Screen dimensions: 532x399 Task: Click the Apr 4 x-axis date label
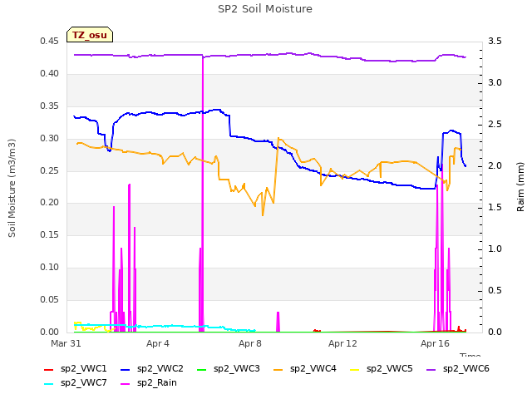[x=158, y=343]
